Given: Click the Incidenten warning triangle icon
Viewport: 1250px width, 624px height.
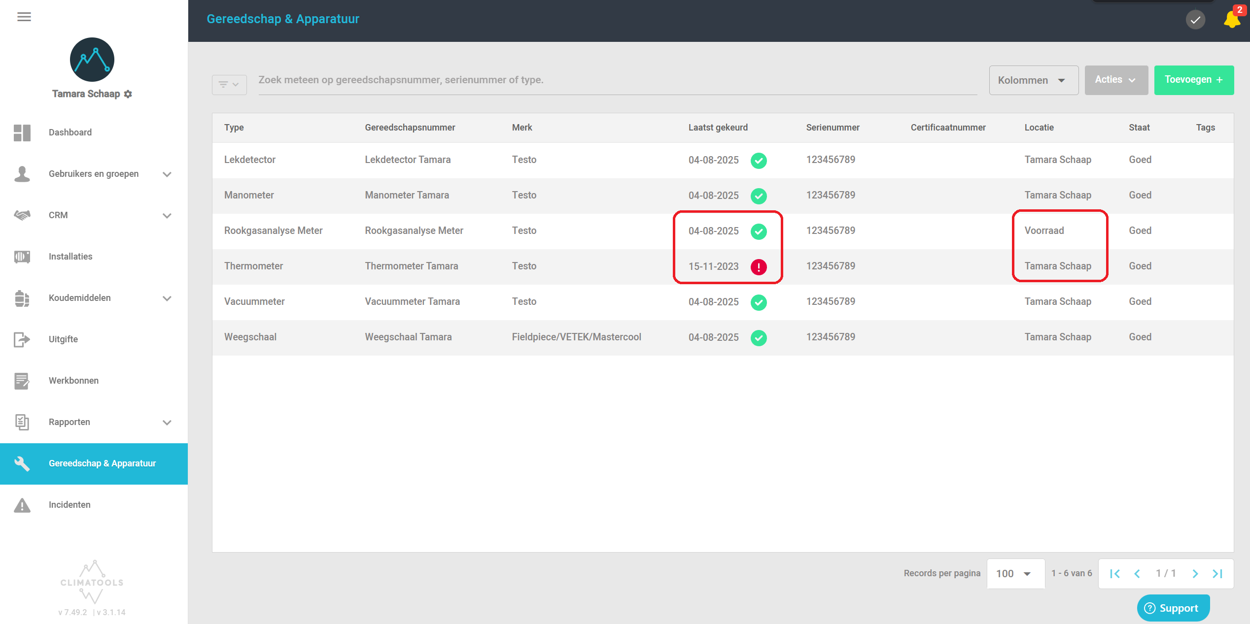Looking at the screenshot, I should coord(22,505).
